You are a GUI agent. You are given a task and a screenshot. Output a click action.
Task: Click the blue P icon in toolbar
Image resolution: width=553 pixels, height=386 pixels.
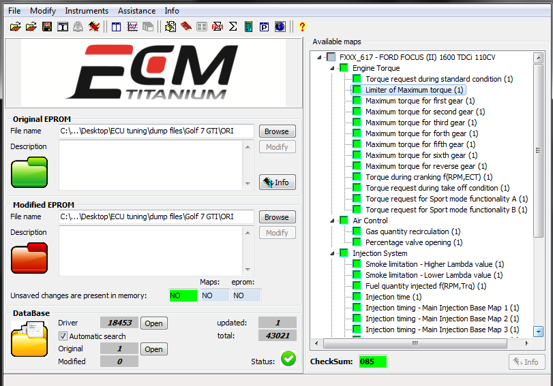click(x=264, y=27)
